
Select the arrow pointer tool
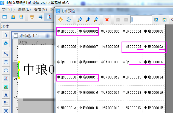tap(6, 35)
